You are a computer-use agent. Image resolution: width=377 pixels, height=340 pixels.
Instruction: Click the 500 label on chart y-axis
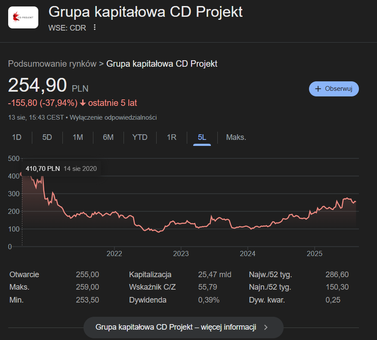[14, 158]
